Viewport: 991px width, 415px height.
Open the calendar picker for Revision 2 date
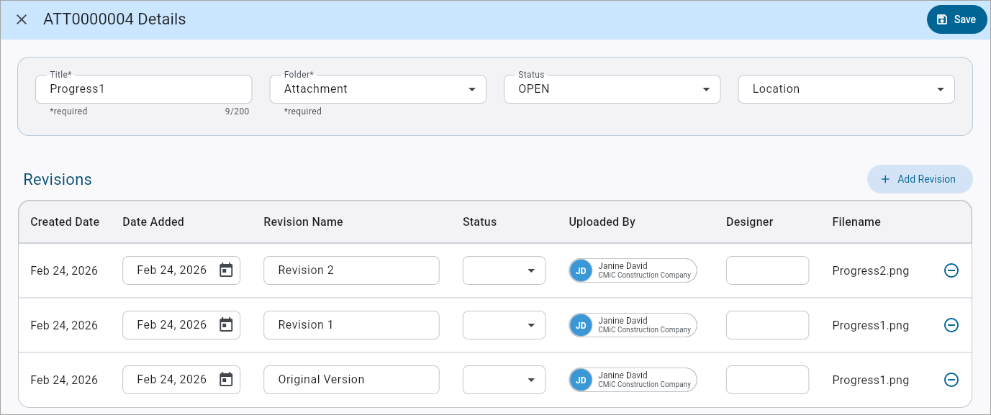tap(226, 270)
